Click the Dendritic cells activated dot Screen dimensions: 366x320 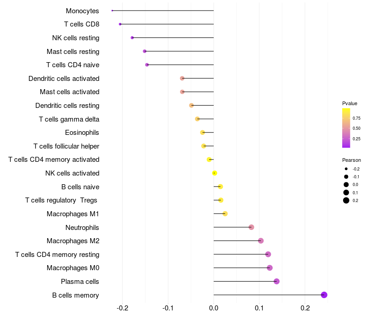(182, 78)
